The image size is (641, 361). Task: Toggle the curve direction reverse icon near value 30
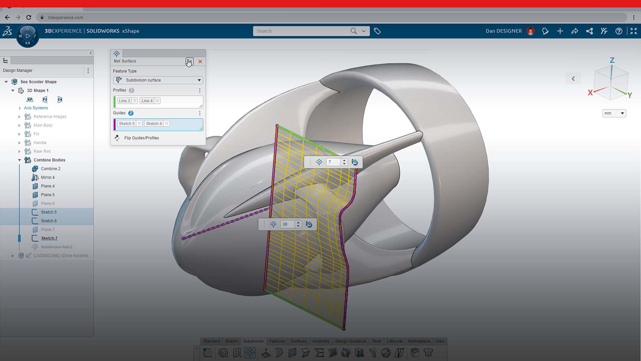pyautogui.click(x=309, y=224)
